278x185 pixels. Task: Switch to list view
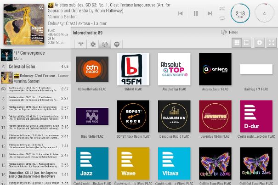(x=246, y=43)
